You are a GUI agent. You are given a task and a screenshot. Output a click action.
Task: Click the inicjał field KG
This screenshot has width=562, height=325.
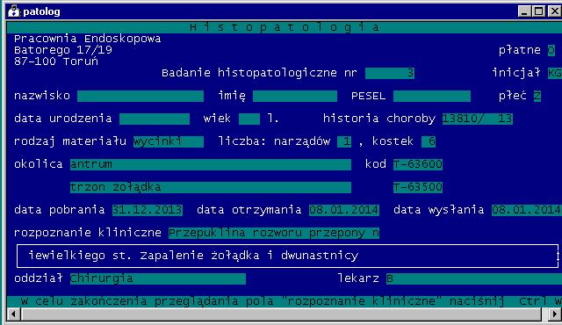(x=554, y=73)
